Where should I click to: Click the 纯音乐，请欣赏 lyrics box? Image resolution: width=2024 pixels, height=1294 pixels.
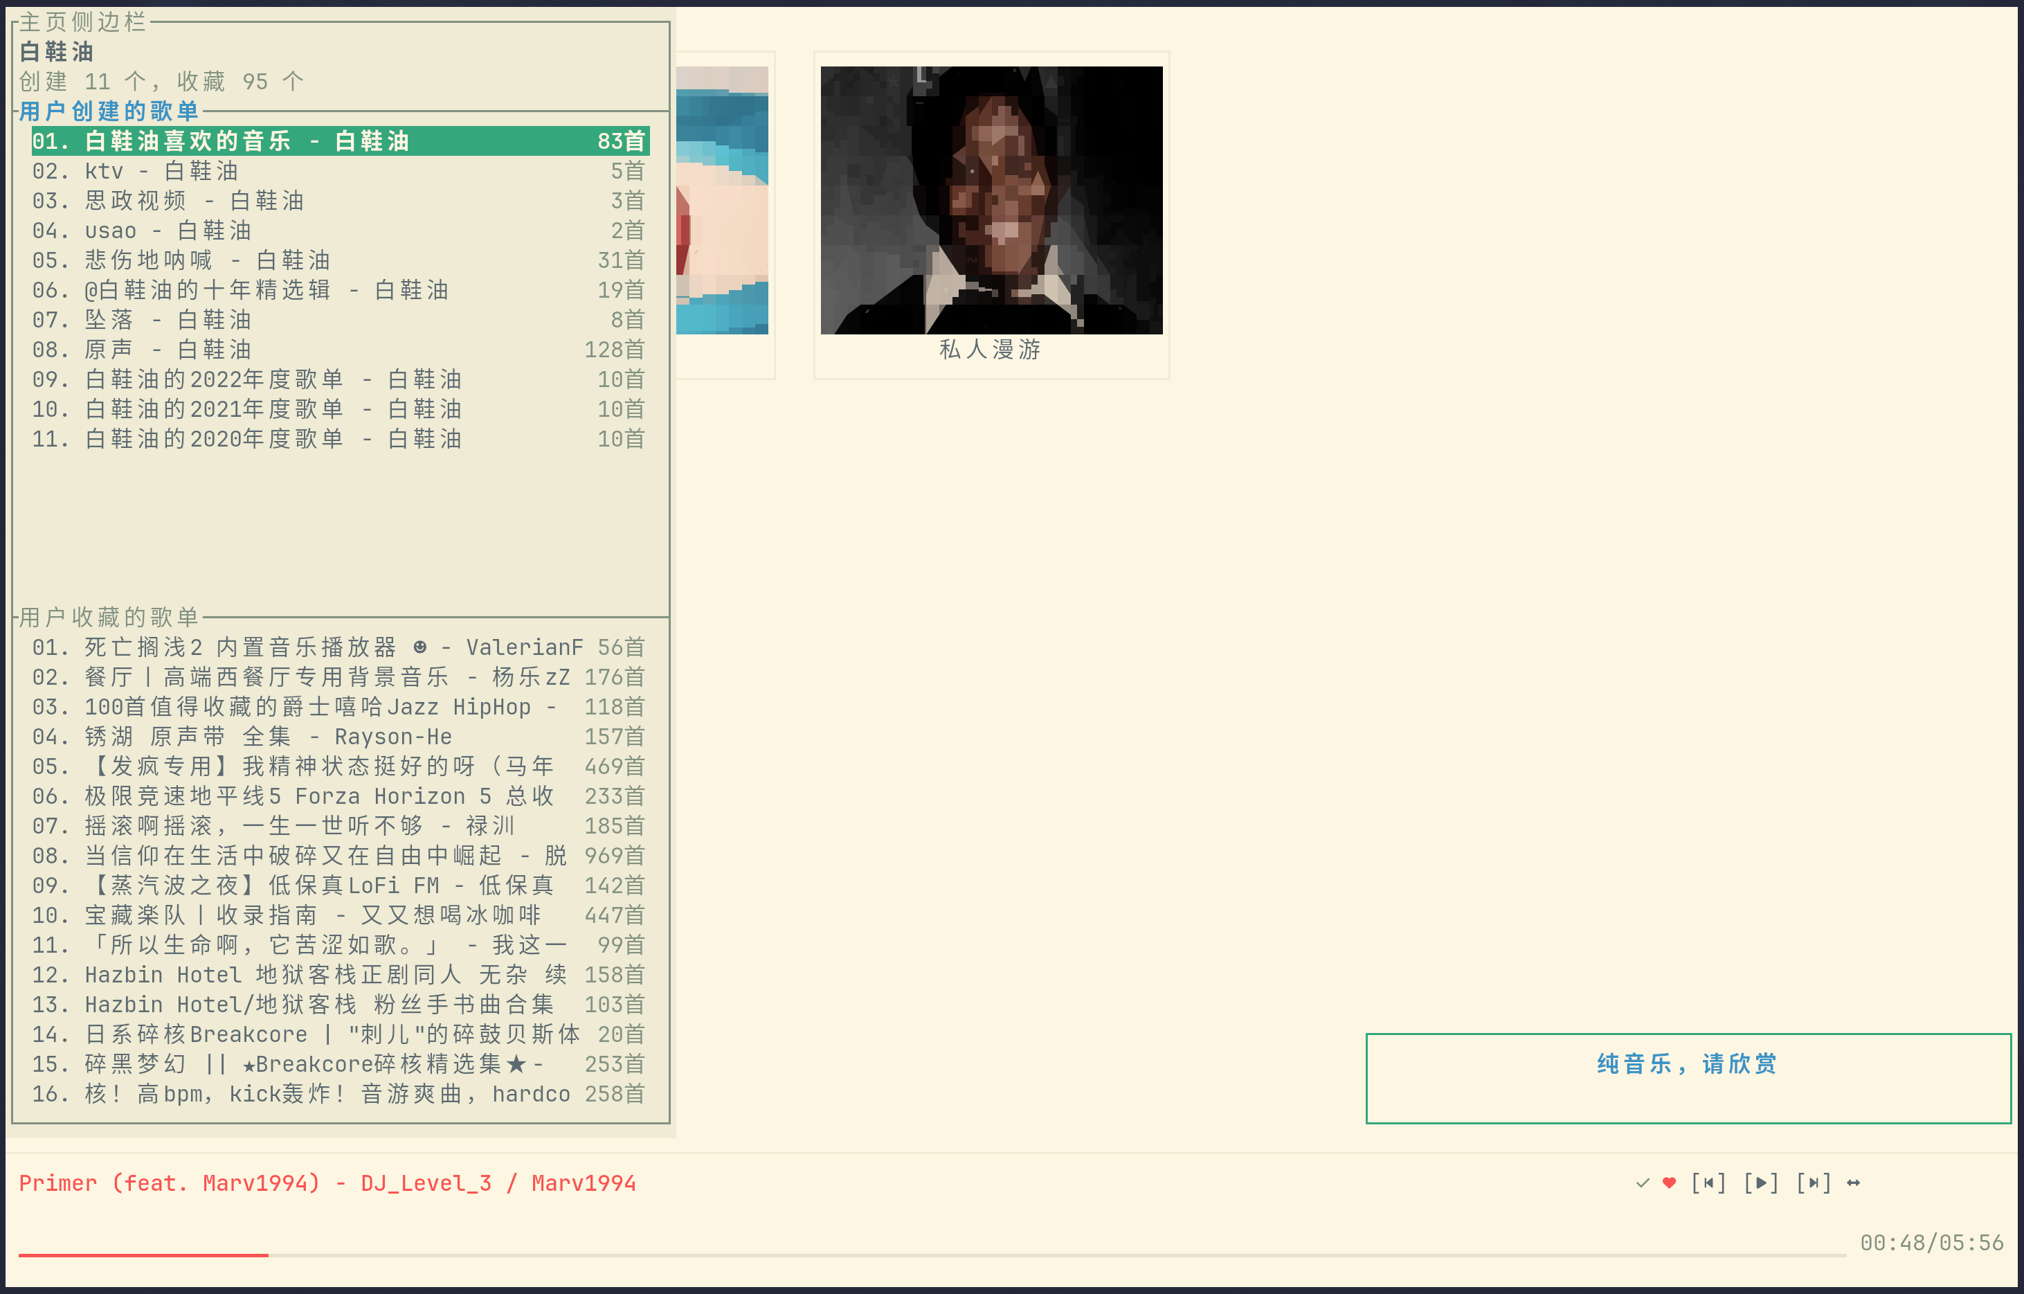click(1688, 1078)
